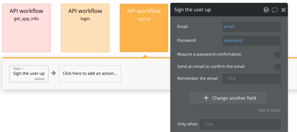
Task: Enable Require a password confirmation checkbox
Action: pos(277,55)
